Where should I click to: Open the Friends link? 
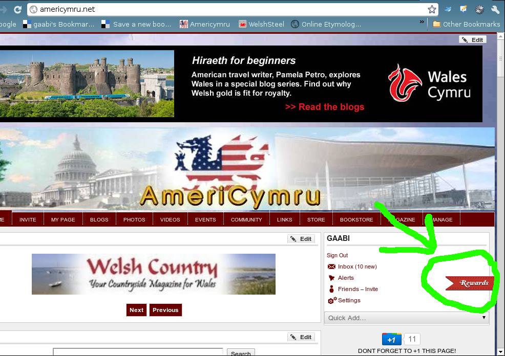(348, 289)
